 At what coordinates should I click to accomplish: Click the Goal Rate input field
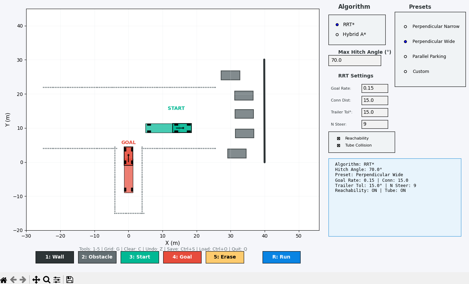click(375, 88)
